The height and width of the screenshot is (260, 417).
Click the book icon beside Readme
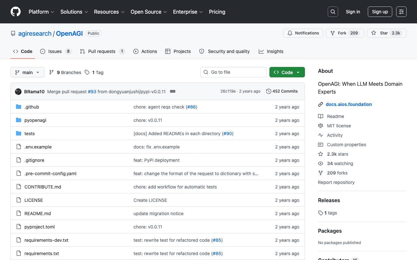click(x=321, y=116)
